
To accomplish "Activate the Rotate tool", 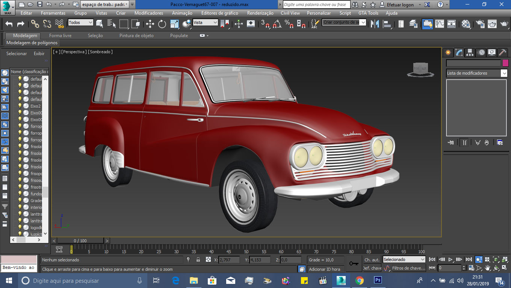I will 162,24.
